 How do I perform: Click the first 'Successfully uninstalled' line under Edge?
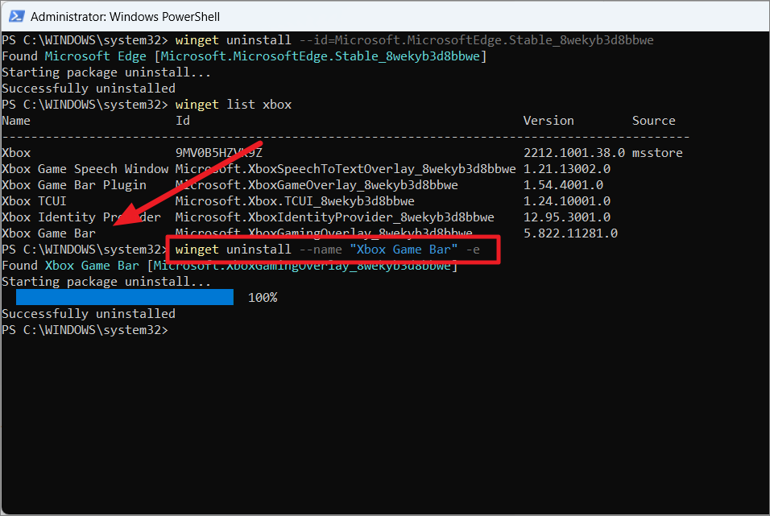click(89, 89)
